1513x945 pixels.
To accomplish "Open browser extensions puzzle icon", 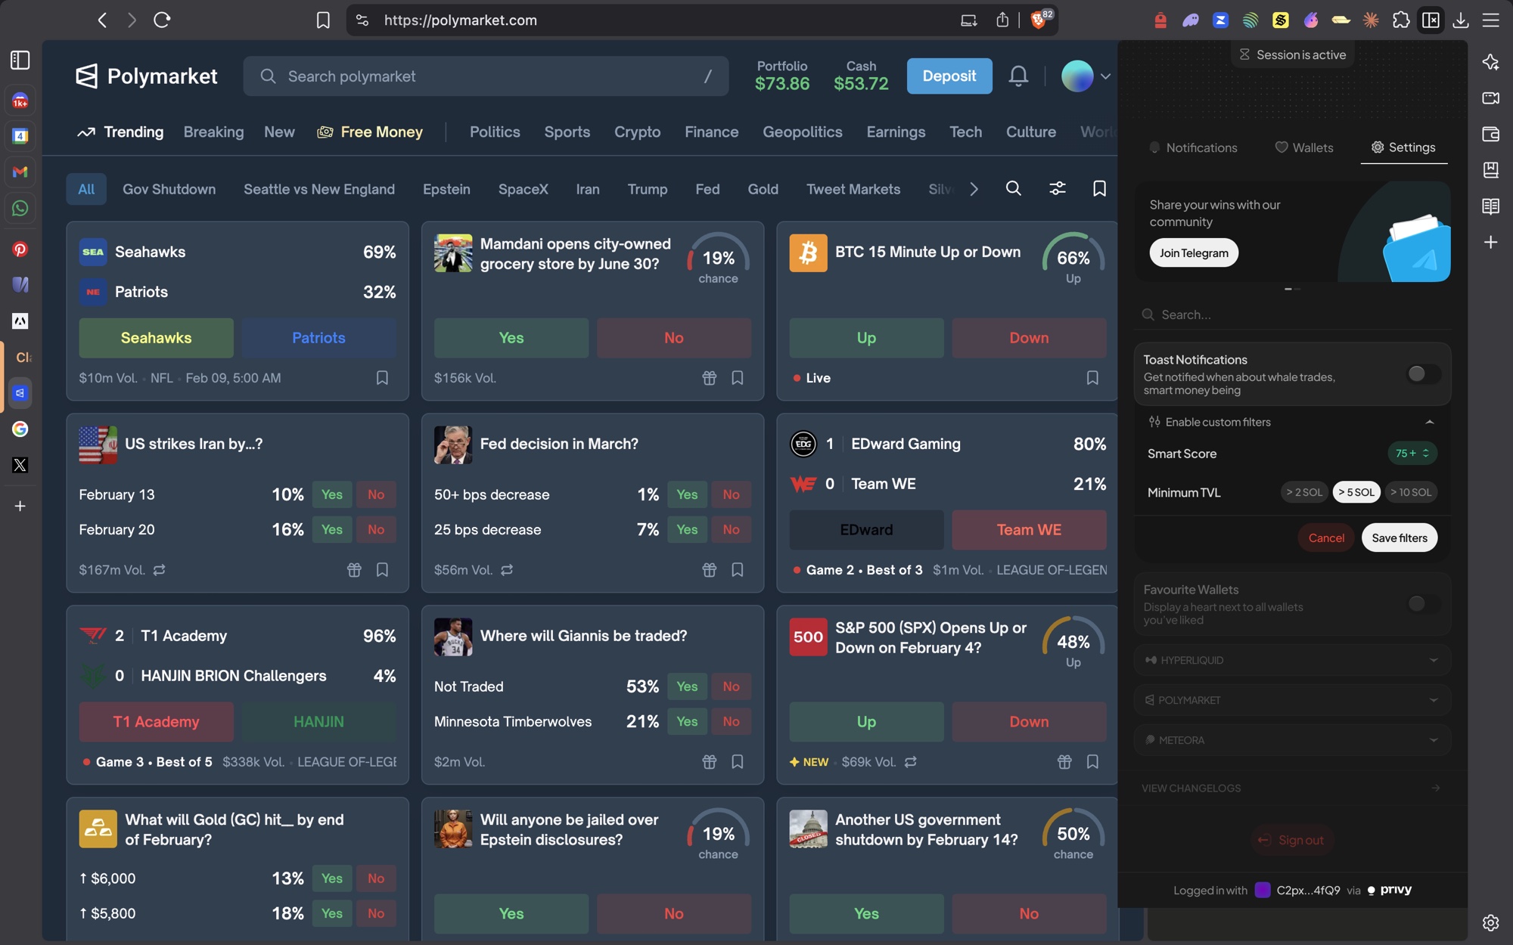I will pos(1401,20).
